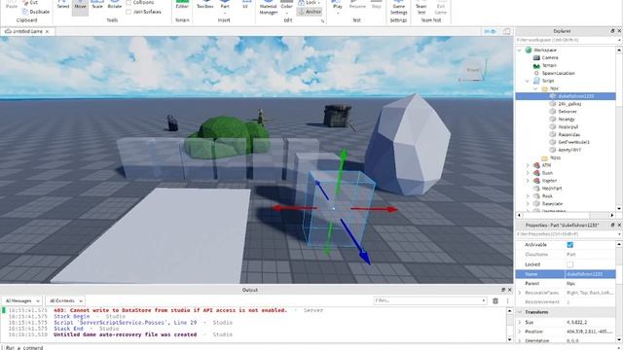Open the Output options kebab menu
The height and width of the screenshot is (350, 623).
pyautogui.click(x=507, y=301)
